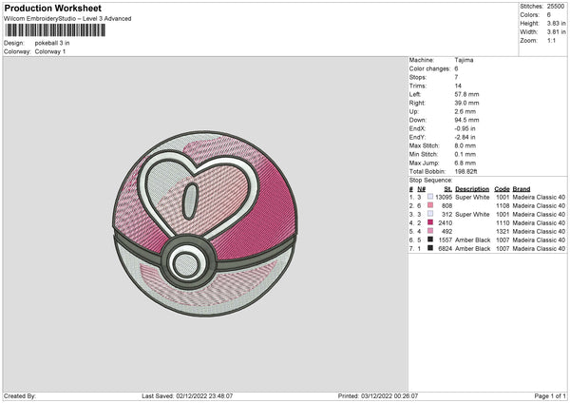This screenshot has height=403, width=570.
Task: Click 'Wilcom EmbroideryStudio – Level 3 Advanced' text
Action: [x=67, y=19]
